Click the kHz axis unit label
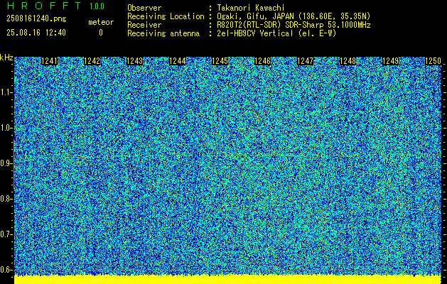Viewport: 447px width, 284px height. point(6,58)
